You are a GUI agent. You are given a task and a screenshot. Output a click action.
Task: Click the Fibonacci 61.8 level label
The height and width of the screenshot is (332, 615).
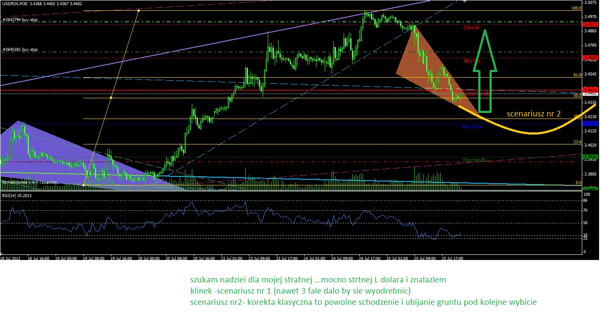(x=577, y=75)
